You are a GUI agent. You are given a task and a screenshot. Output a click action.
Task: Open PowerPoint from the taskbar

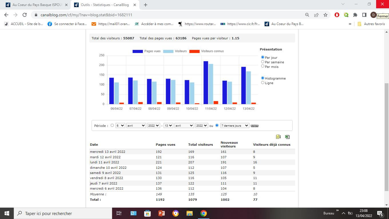(162, 213)
